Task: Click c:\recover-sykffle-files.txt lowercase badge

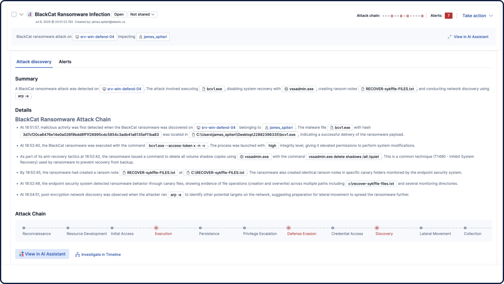Action: (x=371, y=184)
